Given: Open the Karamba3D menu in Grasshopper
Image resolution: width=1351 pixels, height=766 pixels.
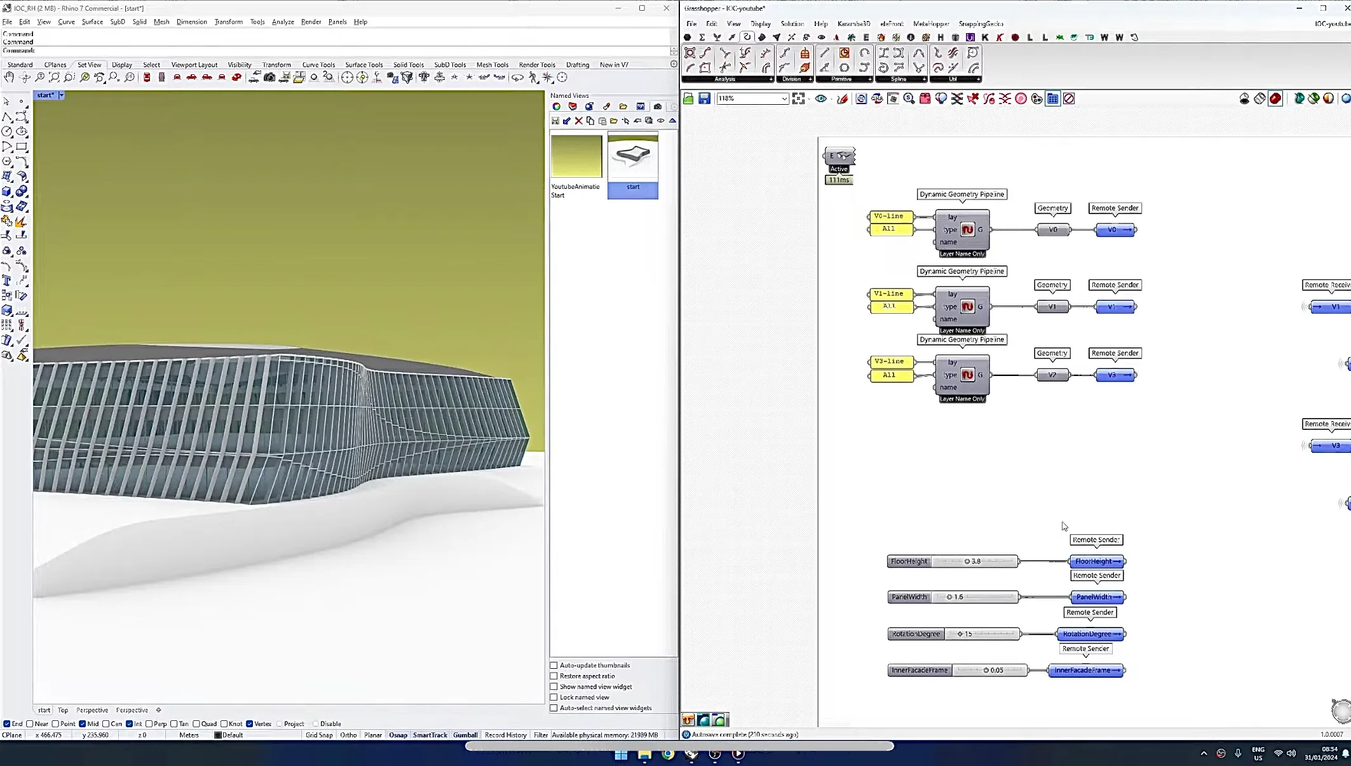Looking at the screenshot, I should pyautogui.click(x=853, y=24).
